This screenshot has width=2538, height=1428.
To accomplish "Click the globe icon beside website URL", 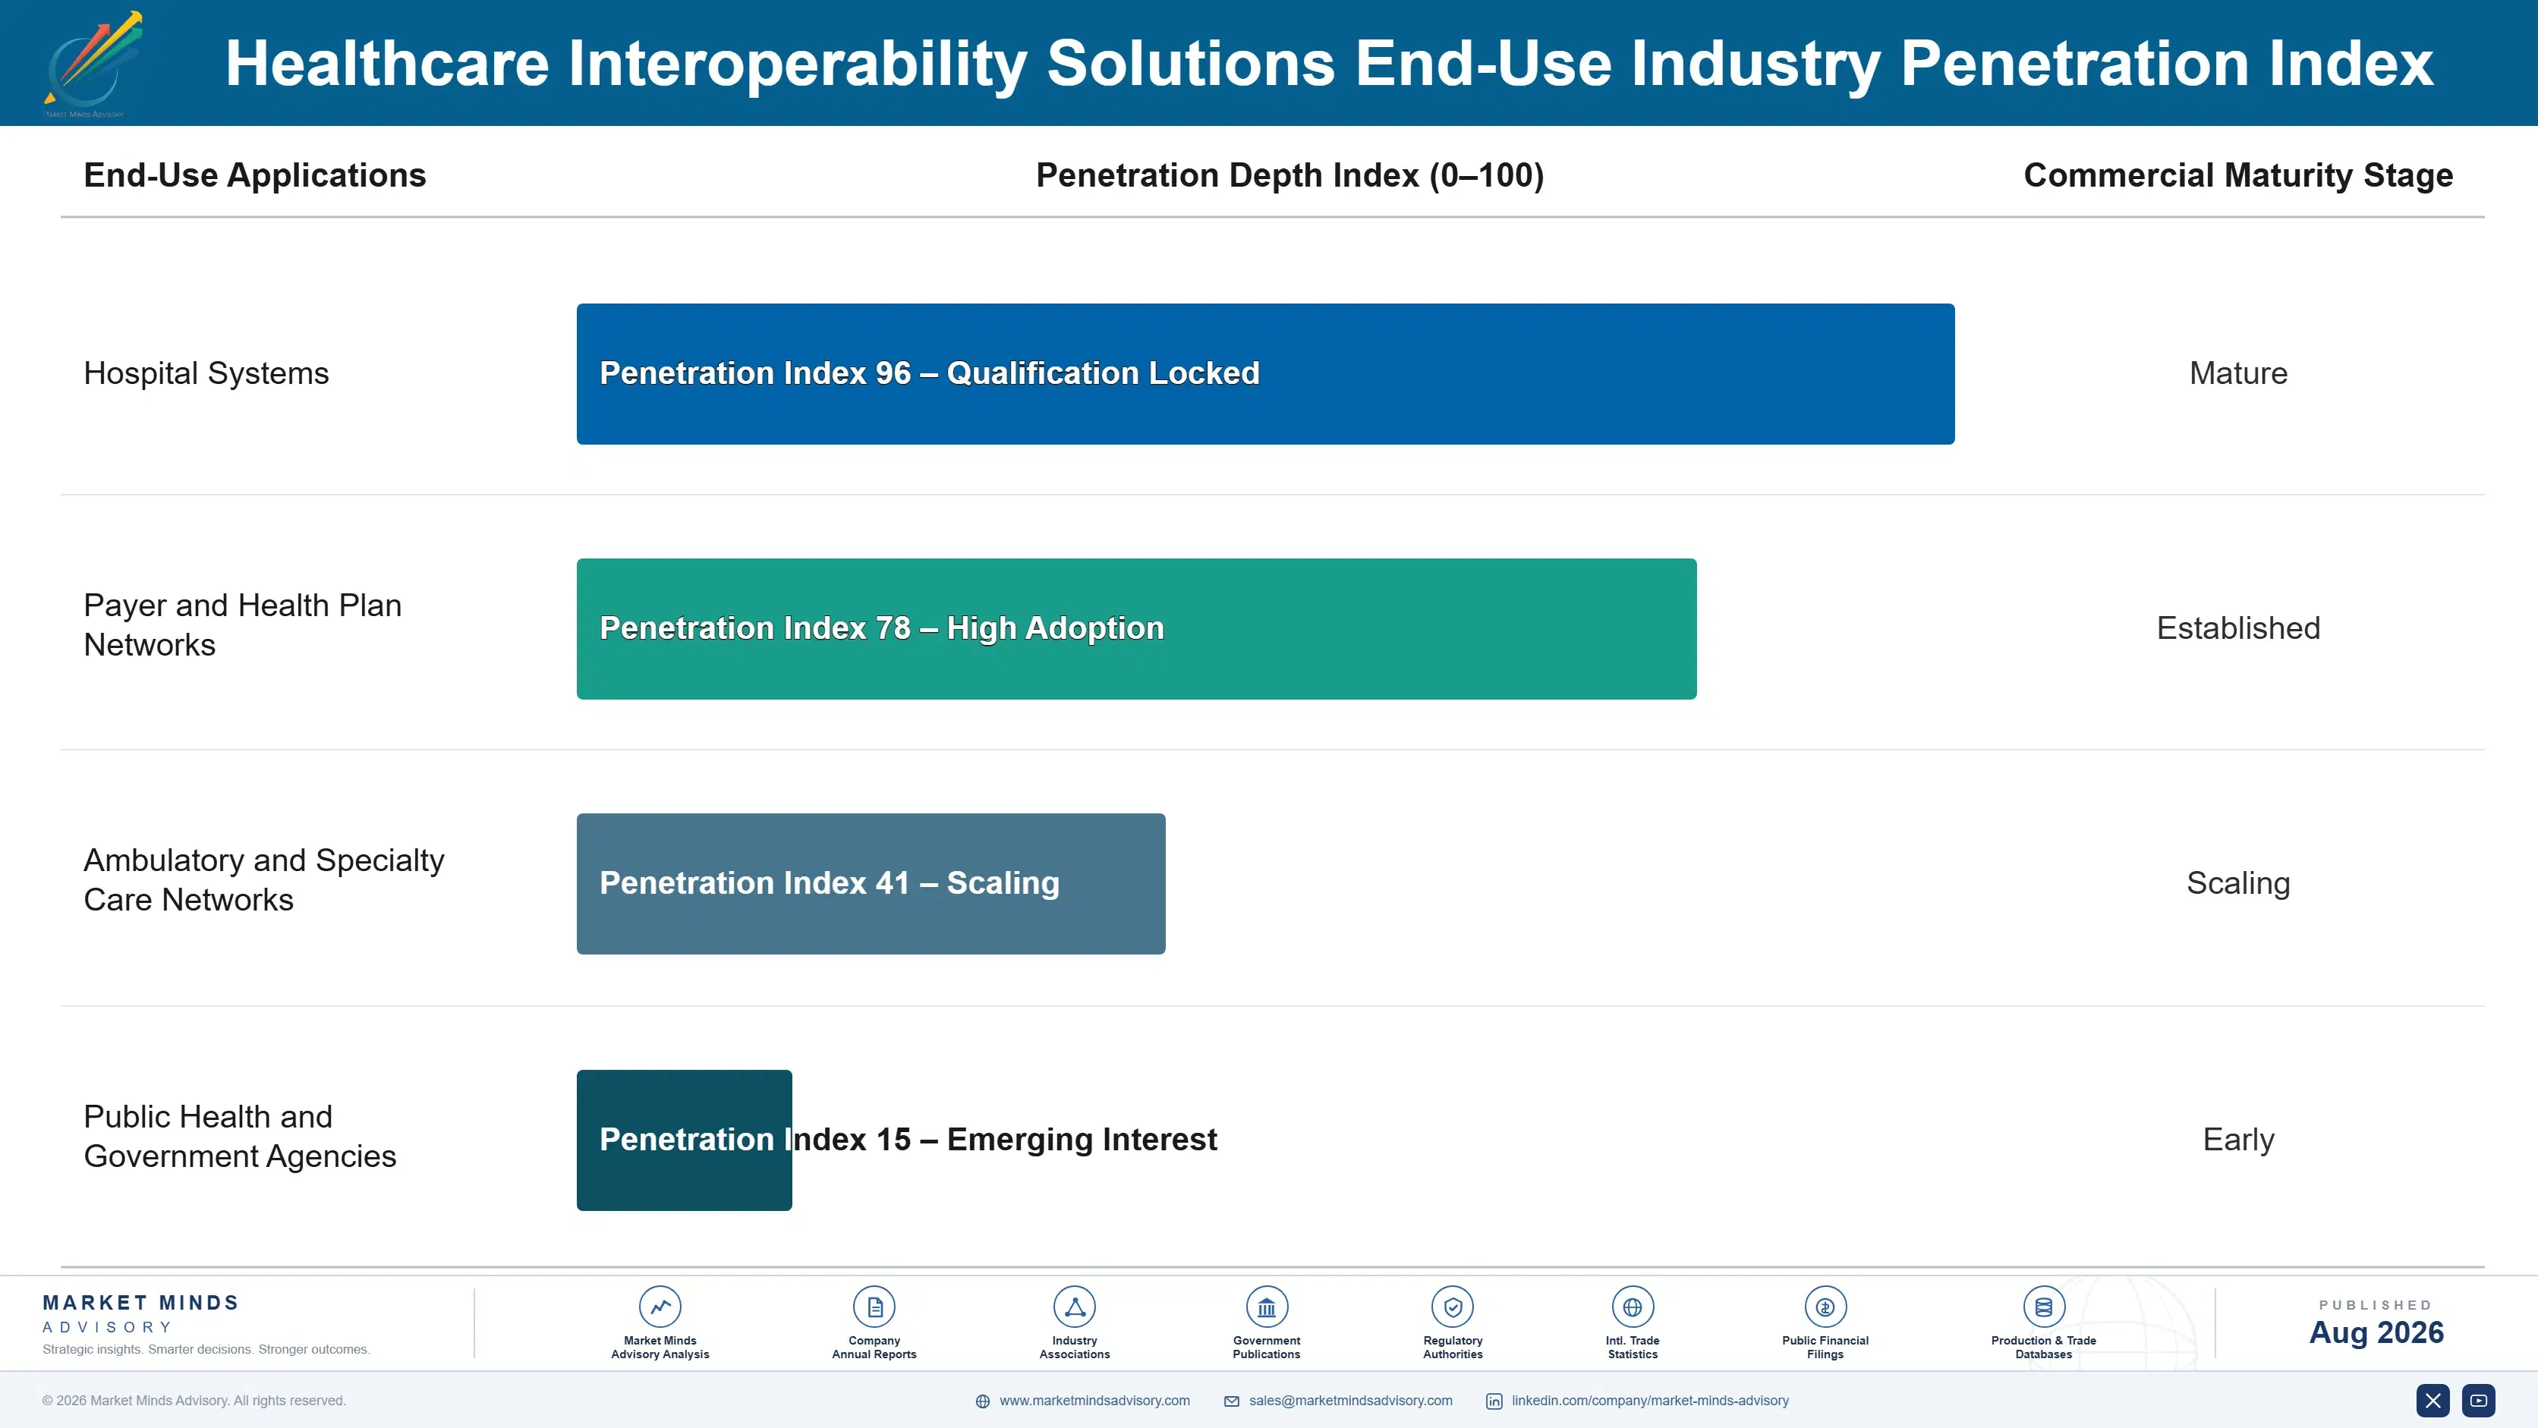I will pyautogui.click(x=982, y=1401).
